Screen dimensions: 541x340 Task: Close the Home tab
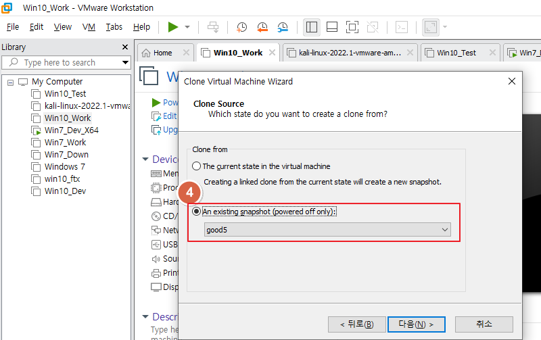186,53
